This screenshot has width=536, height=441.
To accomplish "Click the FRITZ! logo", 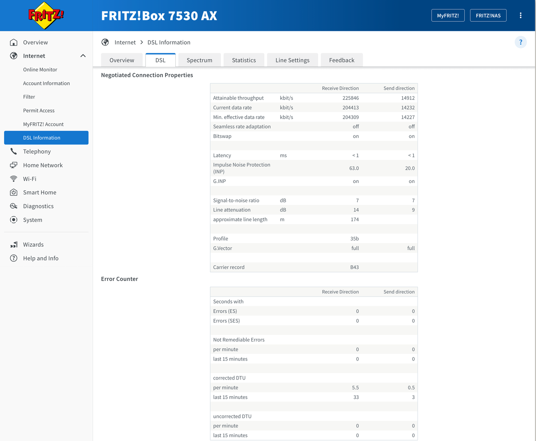I will pos(46,15).
